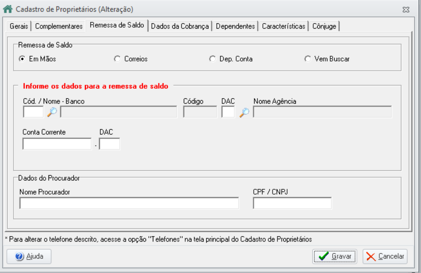
Task: Click the Cancelar button
Action: tap(385, 257)
